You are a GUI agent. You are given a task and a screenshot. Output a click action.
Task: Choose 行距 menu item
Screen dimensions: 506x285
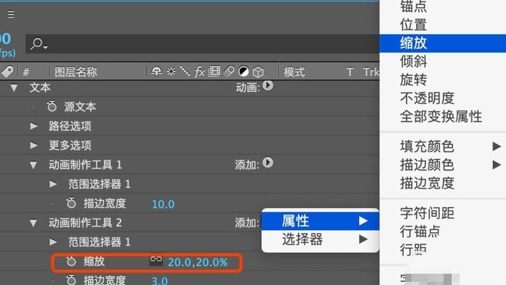click(443, 250)
